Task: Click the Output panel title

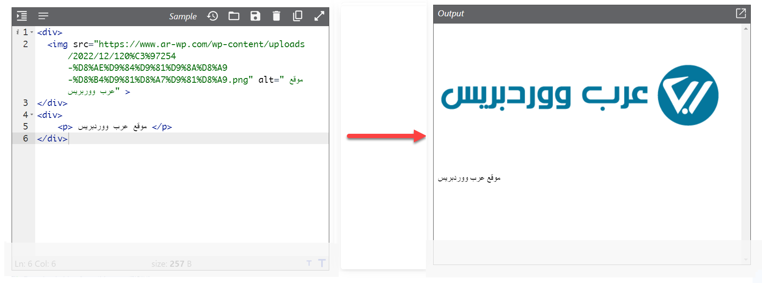Action: (451, 14)
